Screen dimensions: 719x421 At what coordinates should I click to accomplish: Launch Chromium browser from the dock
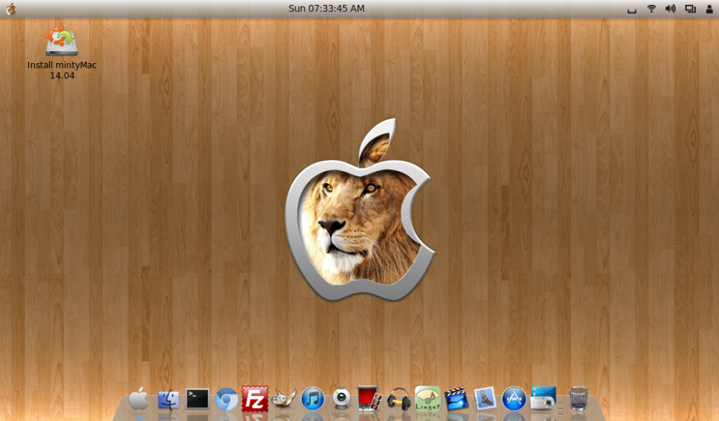point(226,399)
